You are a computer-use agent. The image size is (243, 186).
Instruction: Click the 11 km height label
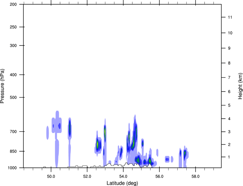point(230,17)
